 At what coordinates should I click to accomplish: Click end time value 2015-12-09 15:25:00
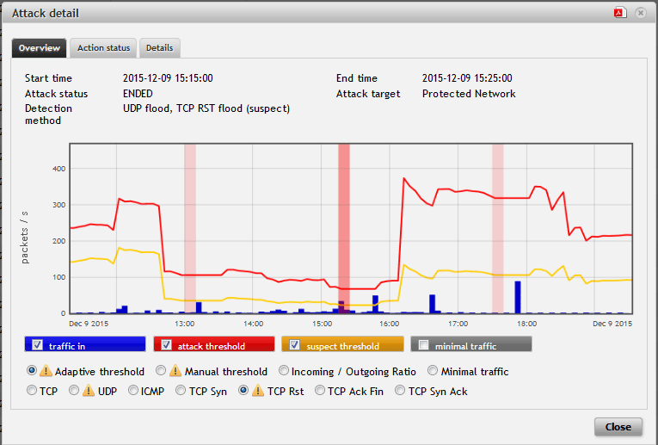pos(467,78)
